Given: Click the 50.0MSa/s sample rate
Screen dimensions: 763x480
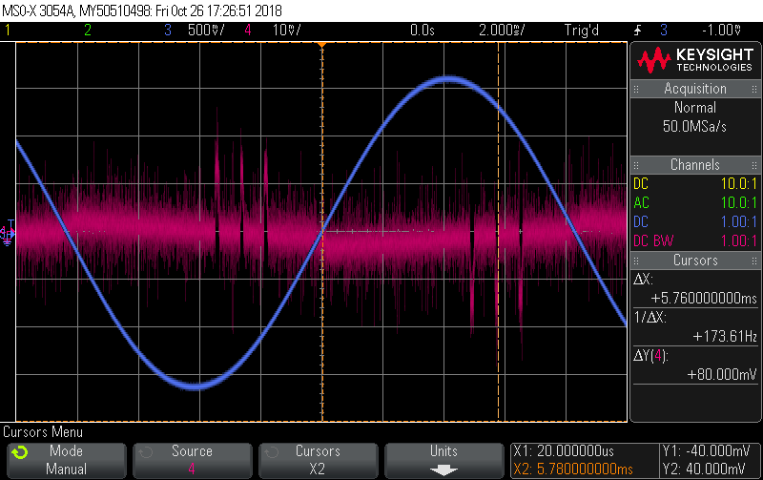Looking at the screenshot, I should click(694, 127).
